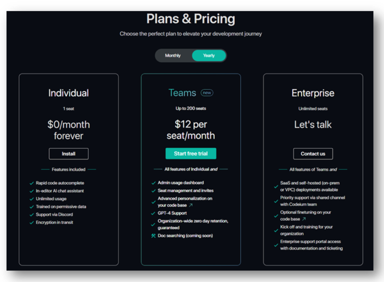The width and height of the screenshot is (384, 282).
Task: Start free trial for Teams plan
Action: tap(191, 154)
